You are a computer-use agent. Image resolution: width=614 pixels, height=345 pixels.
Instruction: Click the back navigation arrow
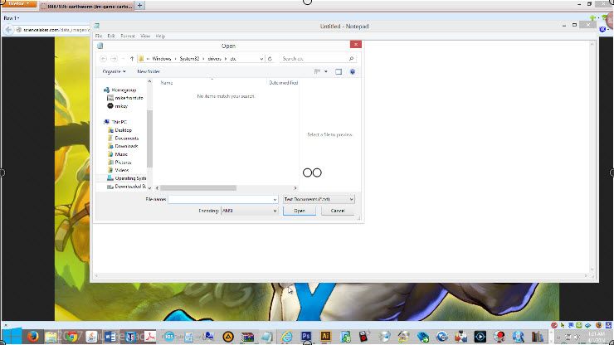pyautogui.click(x=103, y=59)
